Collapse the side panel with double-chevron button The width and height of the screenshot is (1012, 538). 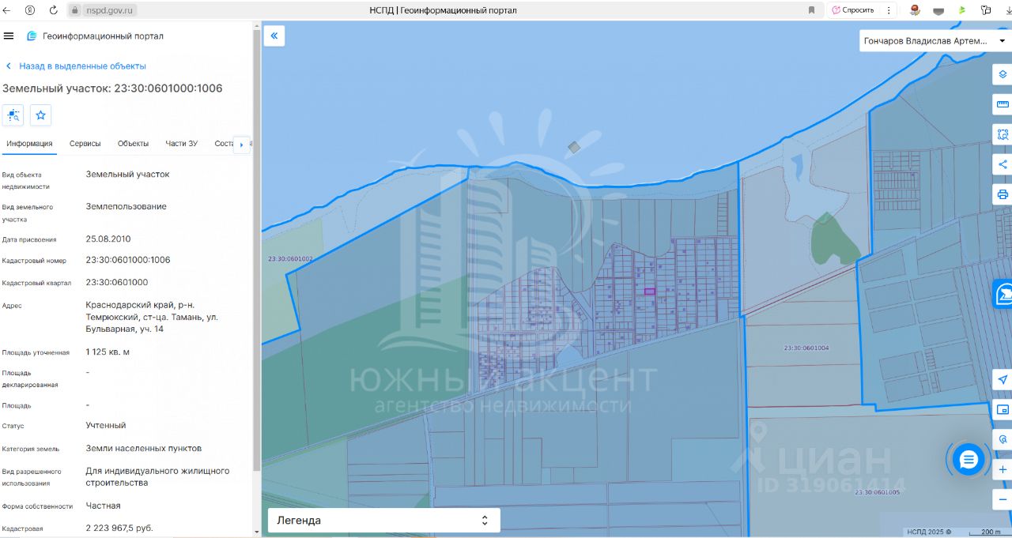click(274, 36)
